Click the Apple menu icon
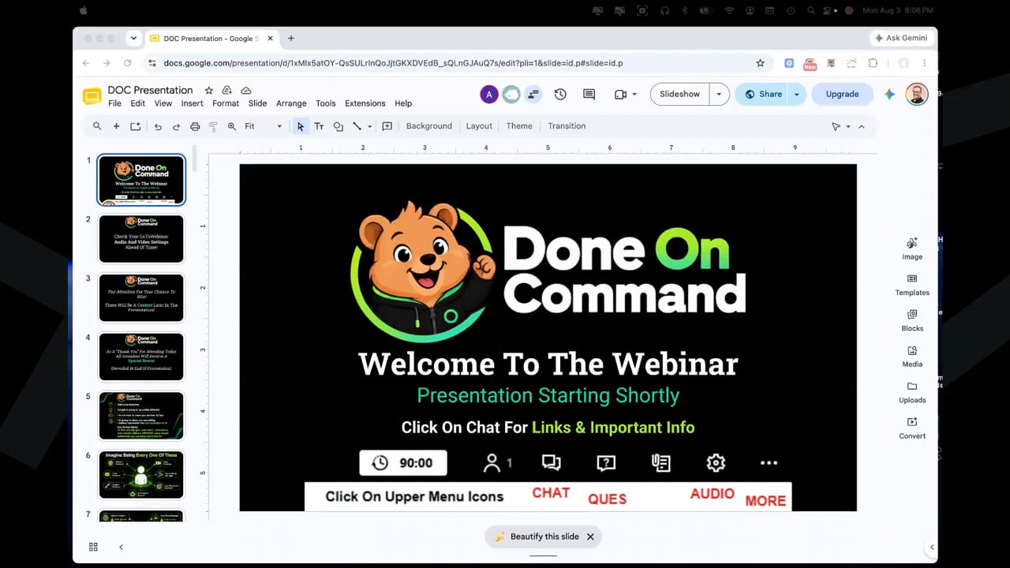Image resolution: width=1010 pixels, height=568 pixels. click(84, 10)
